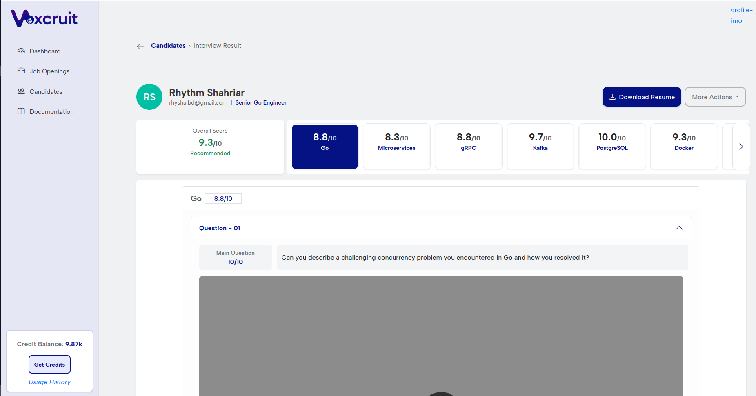Image resolution: width=756 pixels, height=396 pixels.
Task: Select the Kafka 9.7/10 skill tab
Action: tap(540, 147)
